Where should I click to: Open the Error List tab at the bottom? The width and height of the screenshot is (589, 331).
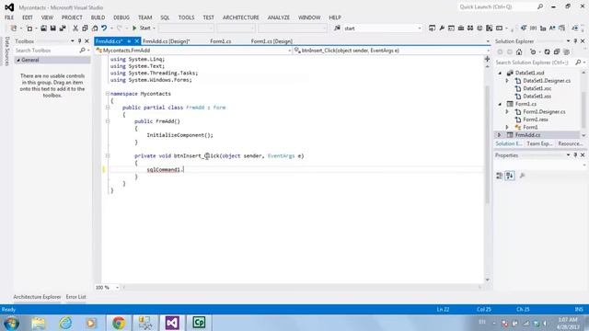(75, 297)
